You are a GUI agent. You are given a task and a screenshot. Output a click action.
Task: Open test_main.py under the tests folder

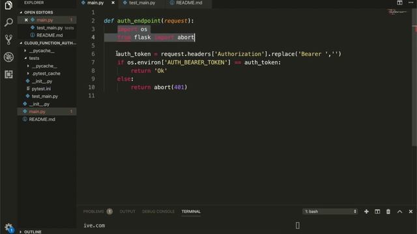point(45,96)
